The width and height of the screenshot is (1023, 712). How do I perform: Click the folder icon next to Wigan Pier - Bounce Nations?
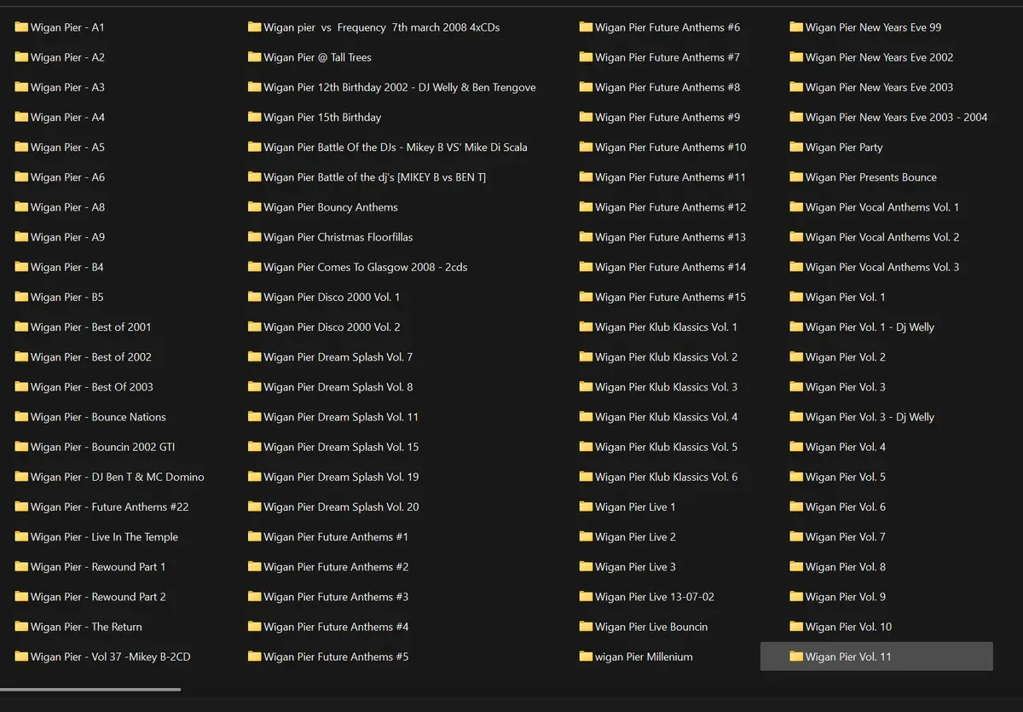21,417
